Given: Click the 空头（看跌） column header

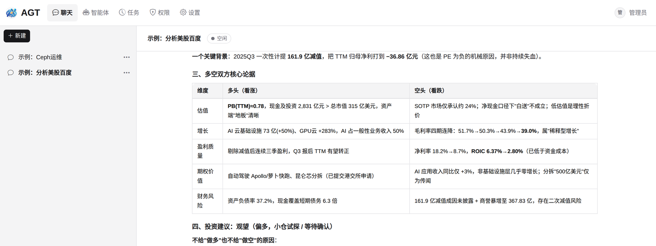Looking at the screenshot, I should pyautogui.click(x=503, y=91).
